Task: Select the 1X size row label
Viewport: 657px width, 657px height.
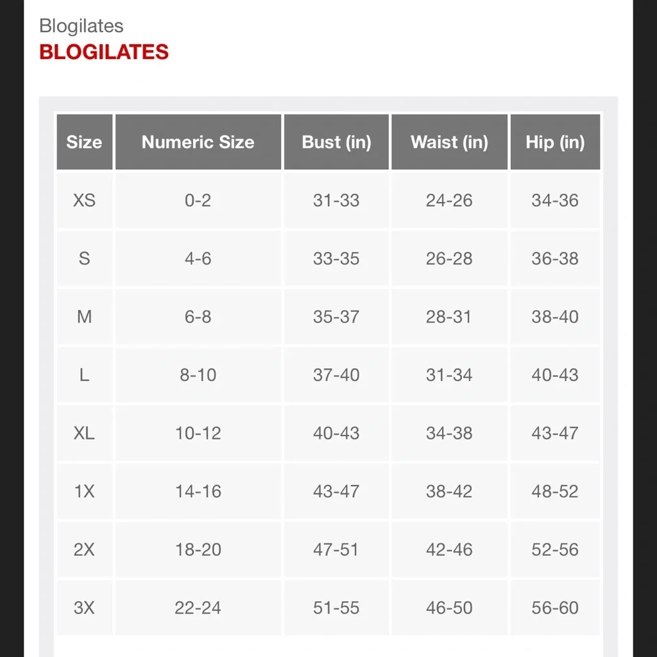Action: point(84,491)
